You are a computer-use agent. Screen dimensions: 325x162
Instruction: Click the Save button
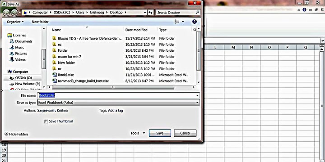[x=160, y=133]
